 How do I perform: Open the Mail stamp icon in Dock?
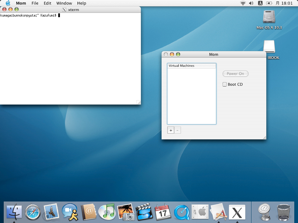click(51, 212)
